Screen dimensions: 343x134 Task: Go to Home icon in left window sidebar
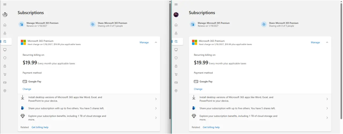(x=5, y=25)
